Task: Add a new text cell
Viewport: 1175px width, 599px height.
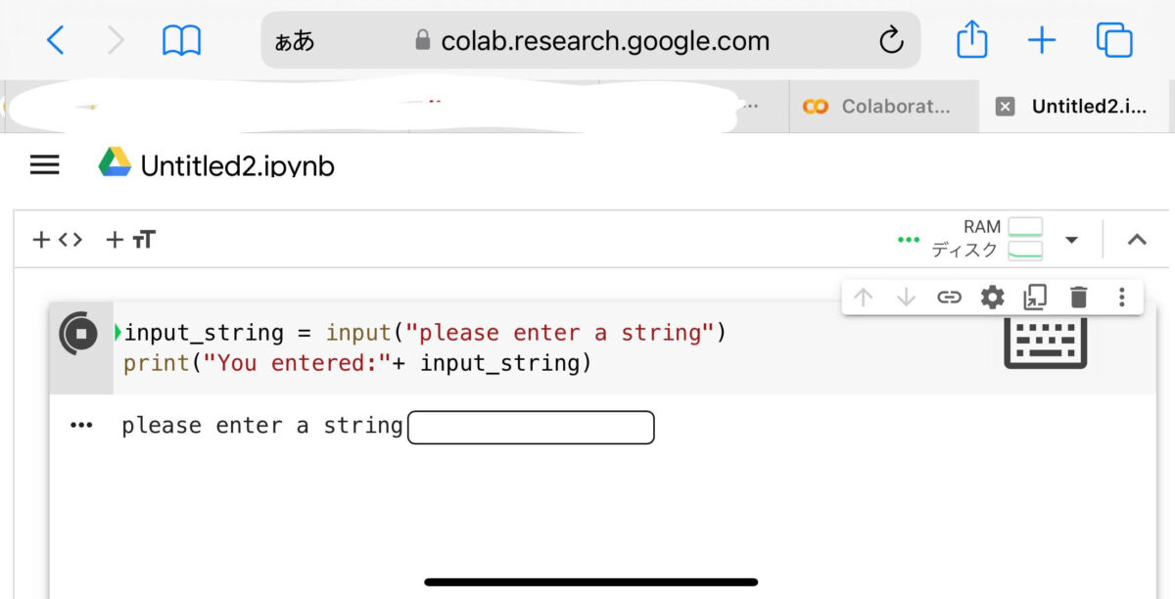Action: (128, 238)
